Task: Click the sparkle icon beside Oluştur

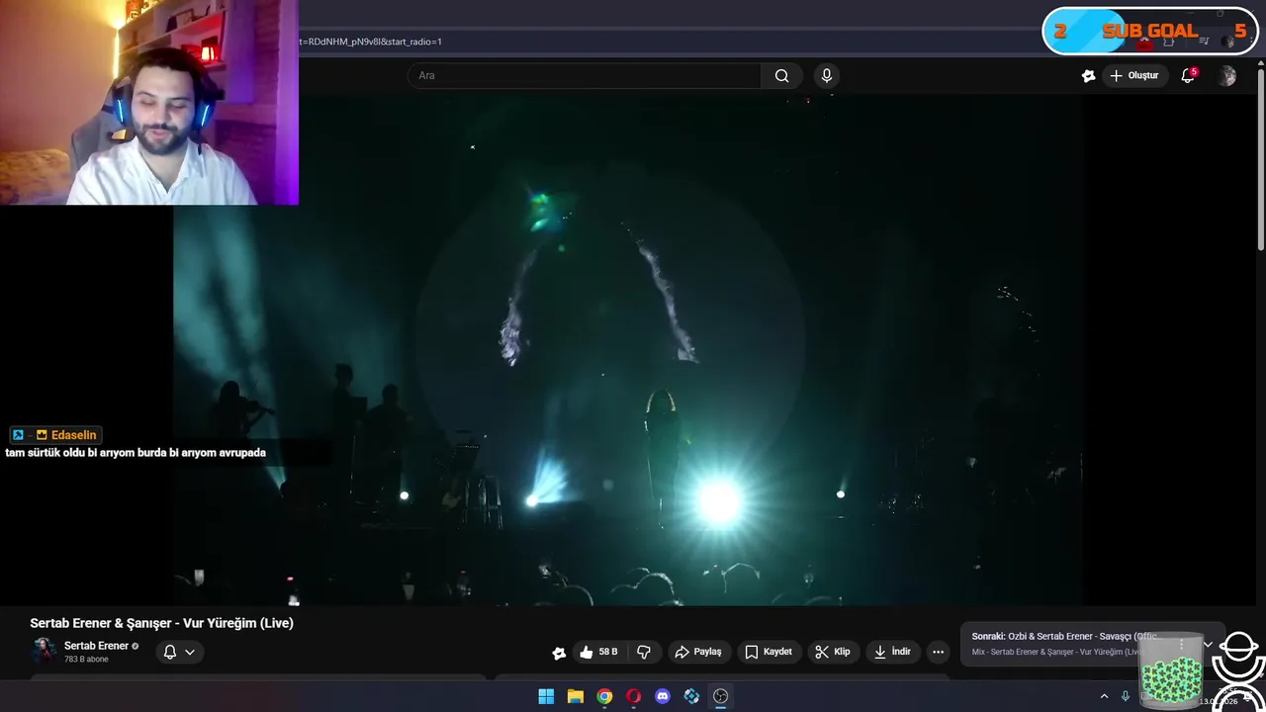Action: [1088, 76]
